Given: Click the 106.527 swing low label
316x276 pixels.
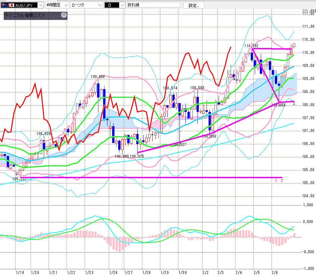Looking at the screenshot, I should [x=179, y=145].
